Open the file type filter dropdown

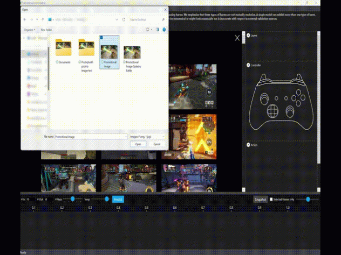147,137
